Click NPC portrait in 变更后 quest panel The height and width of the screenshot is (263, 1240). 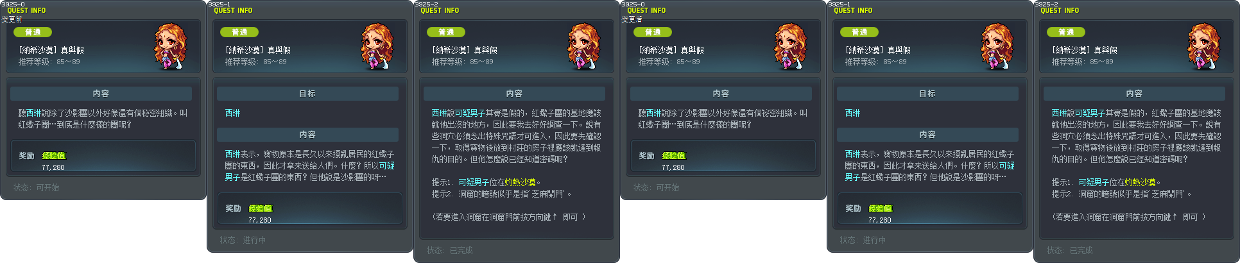[791, 46]
